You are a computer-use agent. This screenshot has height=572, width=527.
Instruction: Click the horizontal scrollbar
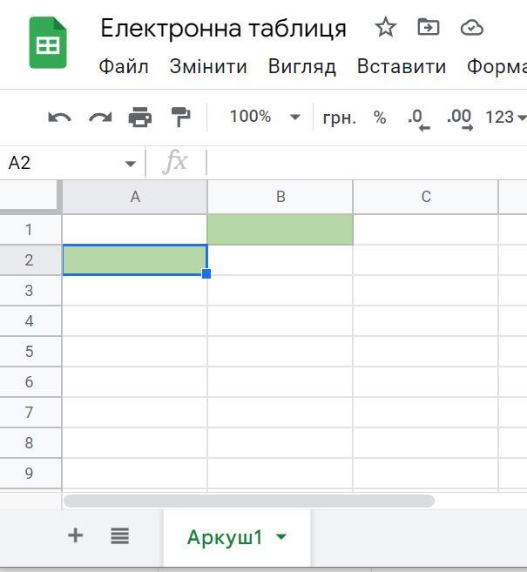coord(249,501)
